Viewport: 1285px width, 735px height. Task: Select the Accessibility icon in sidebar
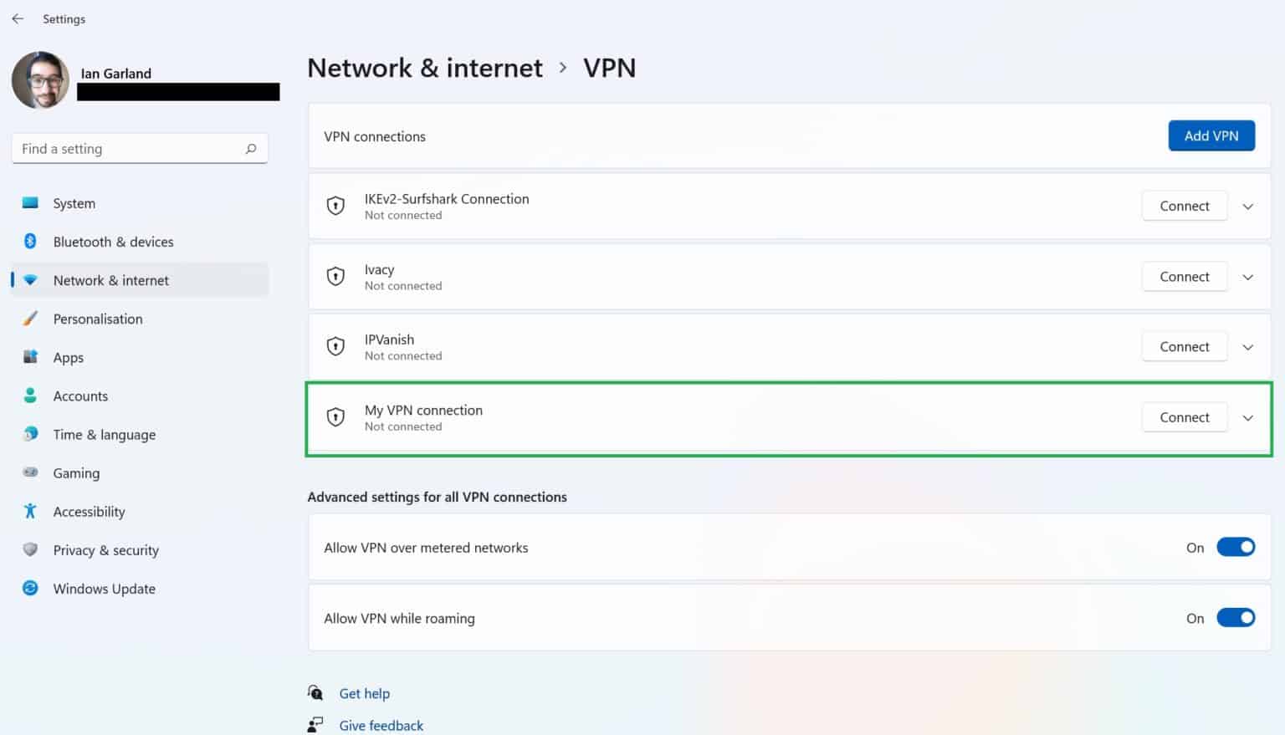click(x=30, y=511)
